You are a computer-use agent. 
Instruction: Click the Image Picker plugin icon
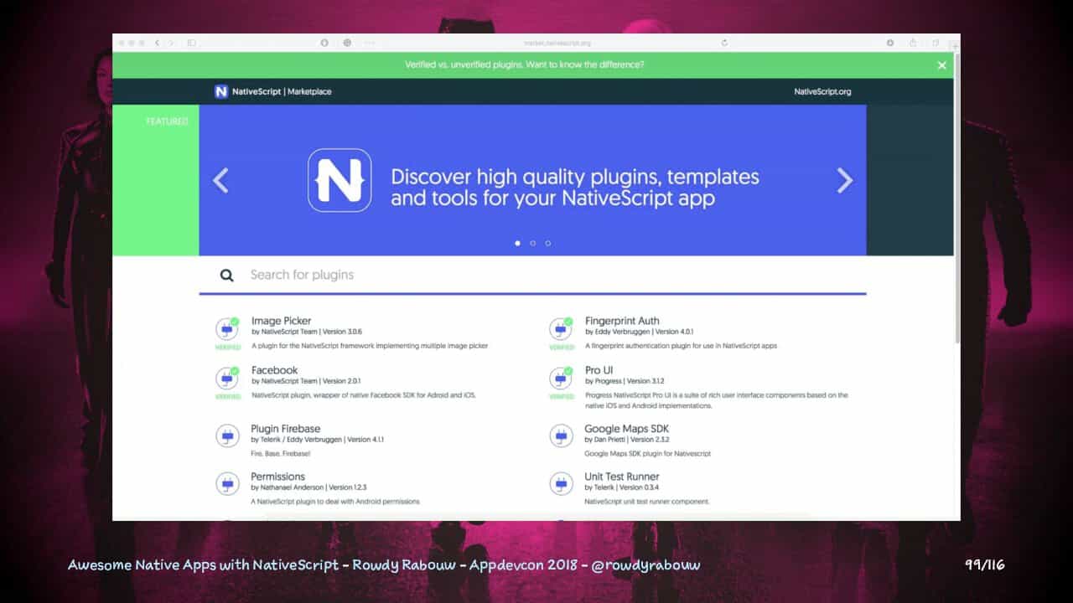click(226, 329)
